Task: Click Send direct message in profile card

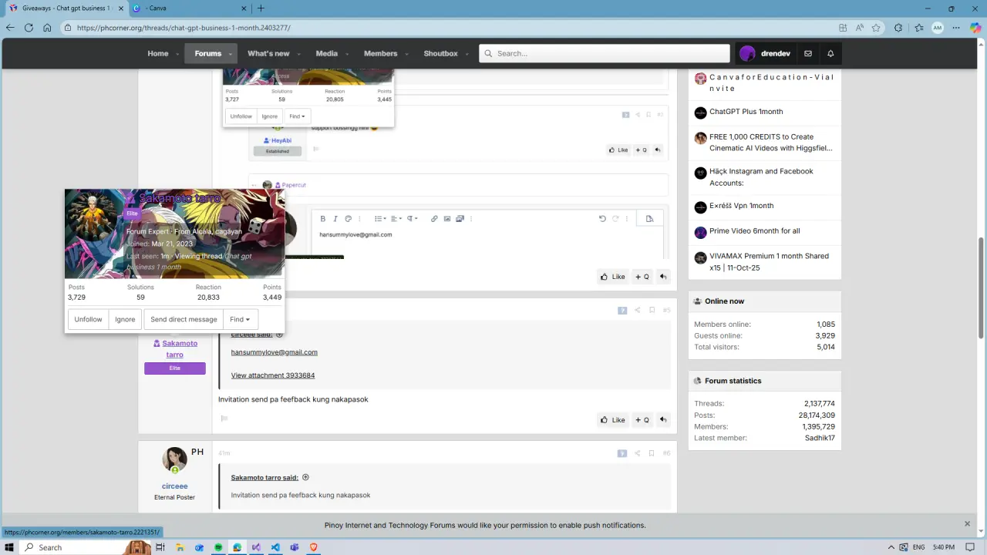Action: coord(184,319)
